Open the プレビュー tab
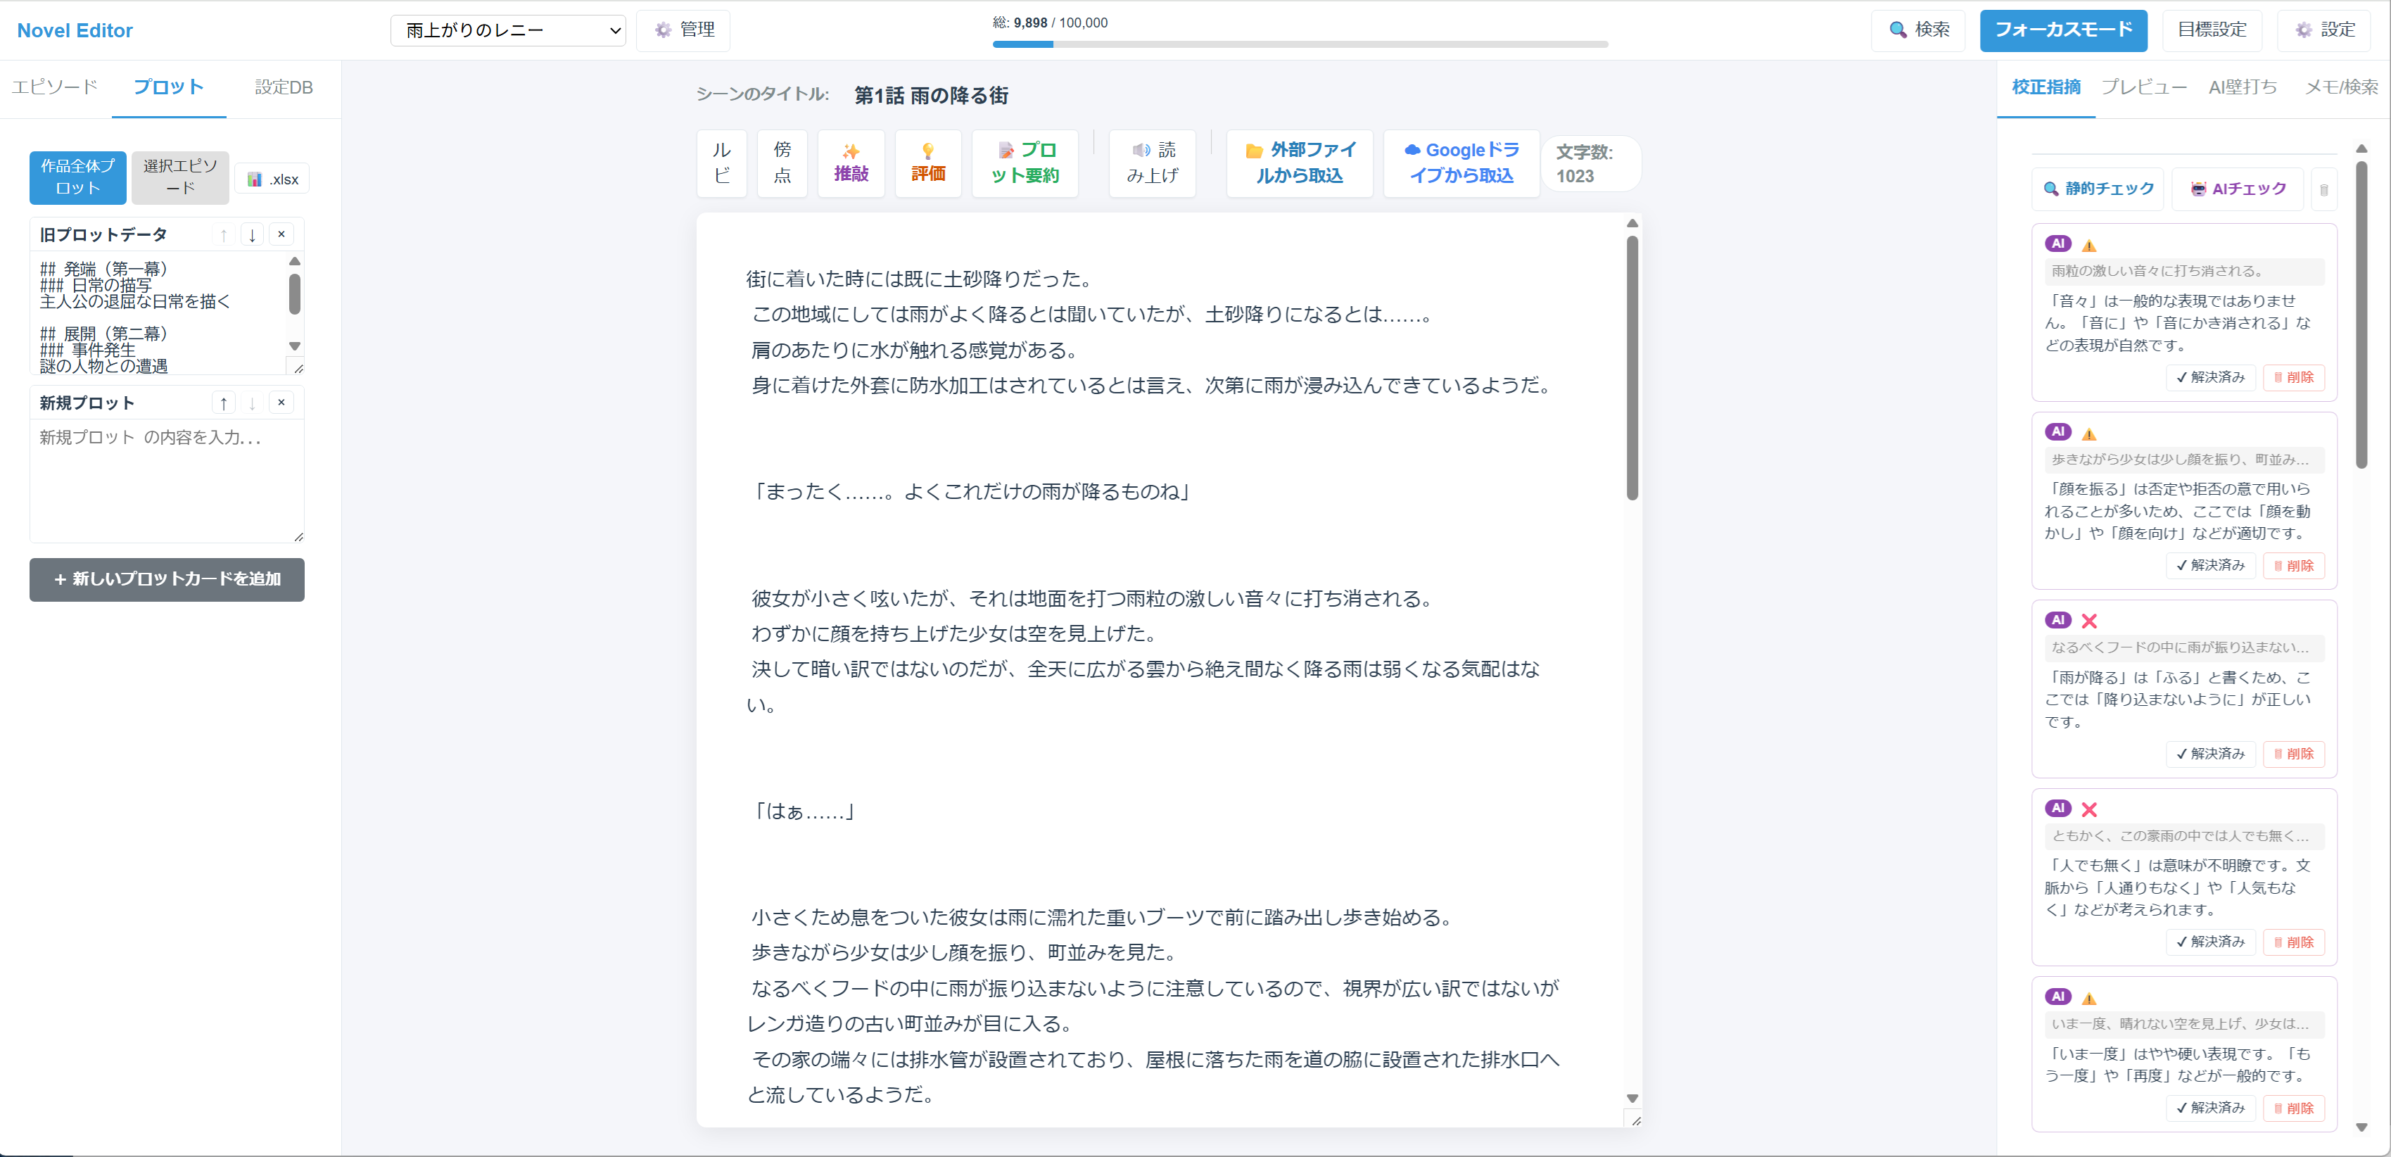The height and width of the screenshot is (1157, 2391). [2143, 87]
